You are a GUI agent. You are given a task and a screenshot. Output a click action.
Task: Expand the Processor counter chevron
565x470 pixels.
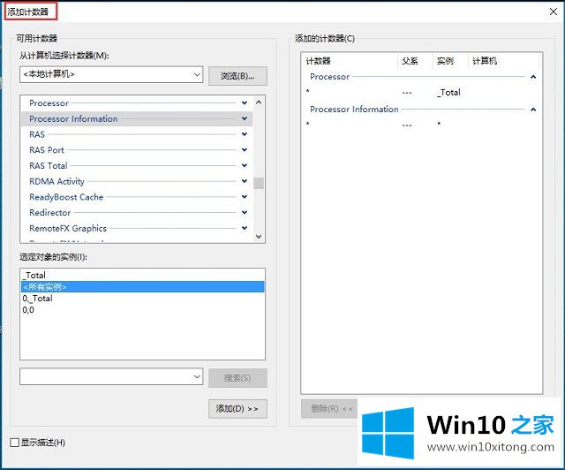coord(245,103)
